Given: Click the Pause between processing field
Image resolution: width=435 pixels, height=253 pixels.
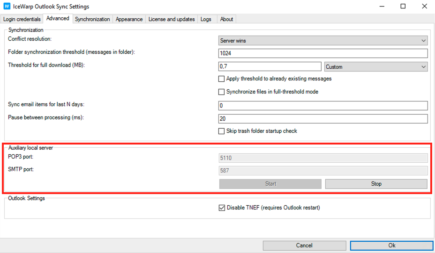Looking at the screenshot, I should click(x=323, y=118).
